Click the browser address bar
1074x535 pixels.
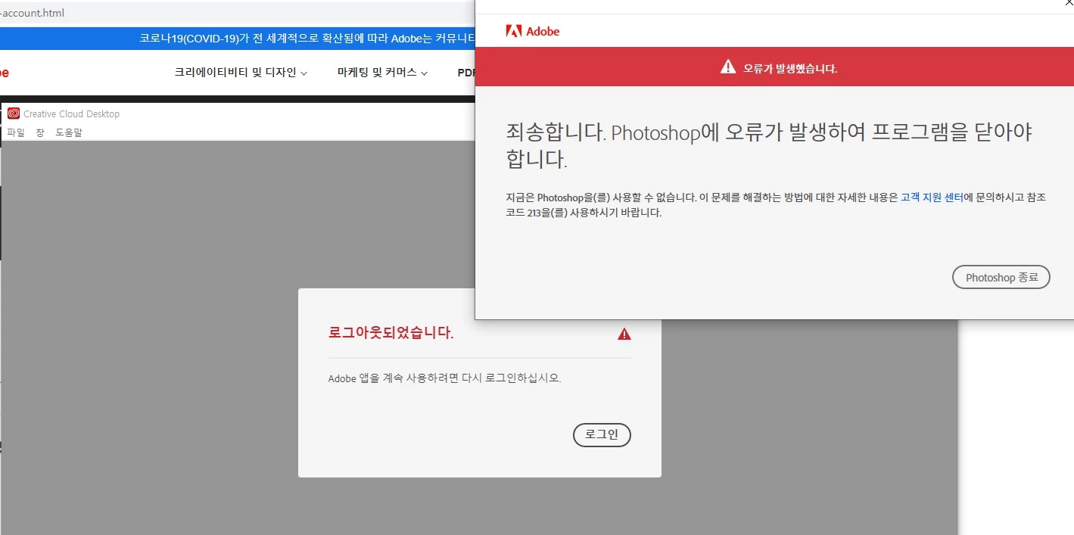tap(237, 13)
